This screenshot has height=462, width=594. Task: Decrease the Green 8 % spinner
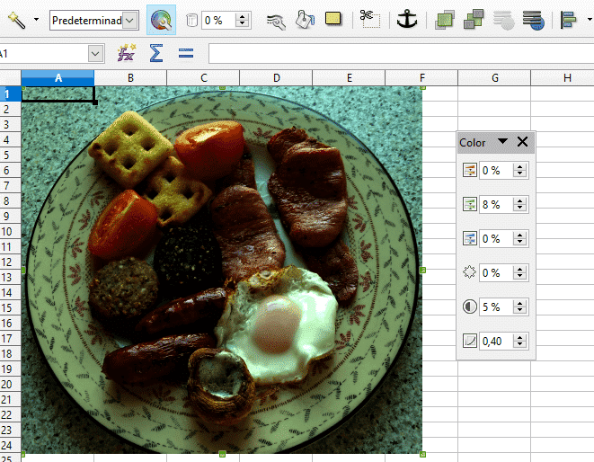[x=520, y=209]
